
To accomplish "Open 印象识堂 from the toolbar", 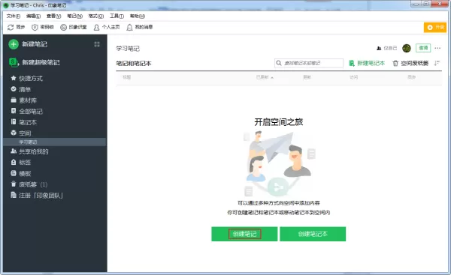I will click(74, 27).
